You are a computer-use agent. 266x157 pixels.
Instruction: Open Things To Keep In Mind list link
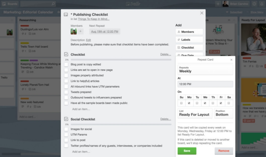point(94,19)
